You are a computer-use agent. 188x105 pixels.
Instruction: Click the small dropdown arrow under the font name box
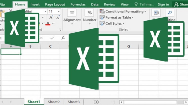pyautogui.click(x=43, y=18)
